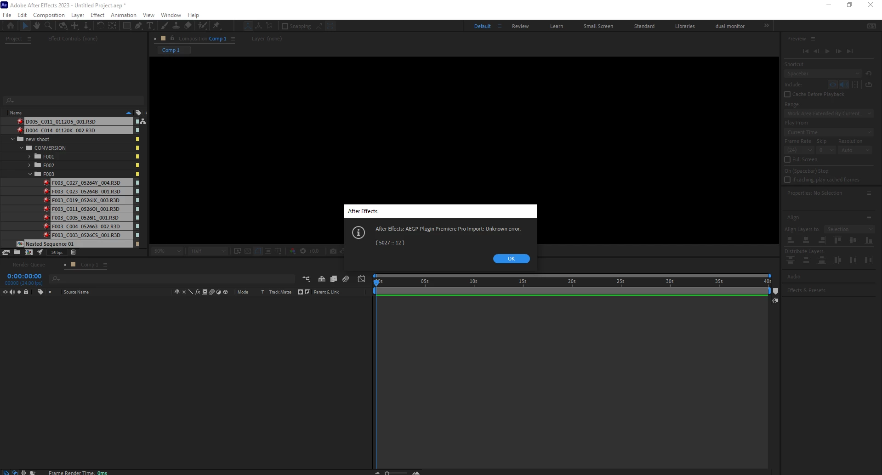882x475 pixels.
Task: Delete selected project items with trash icon
Action: [x=73, y=252]
